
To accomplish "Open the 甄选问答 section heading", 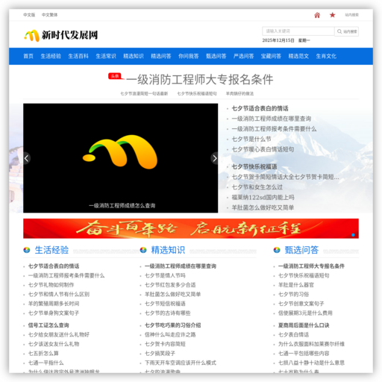I will coord(301,250).
